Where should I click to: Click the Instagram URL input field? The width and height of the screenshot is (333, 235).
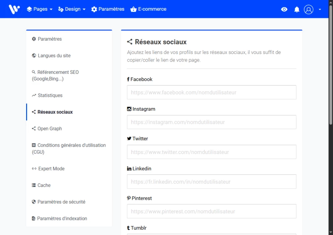coord(211,122)
